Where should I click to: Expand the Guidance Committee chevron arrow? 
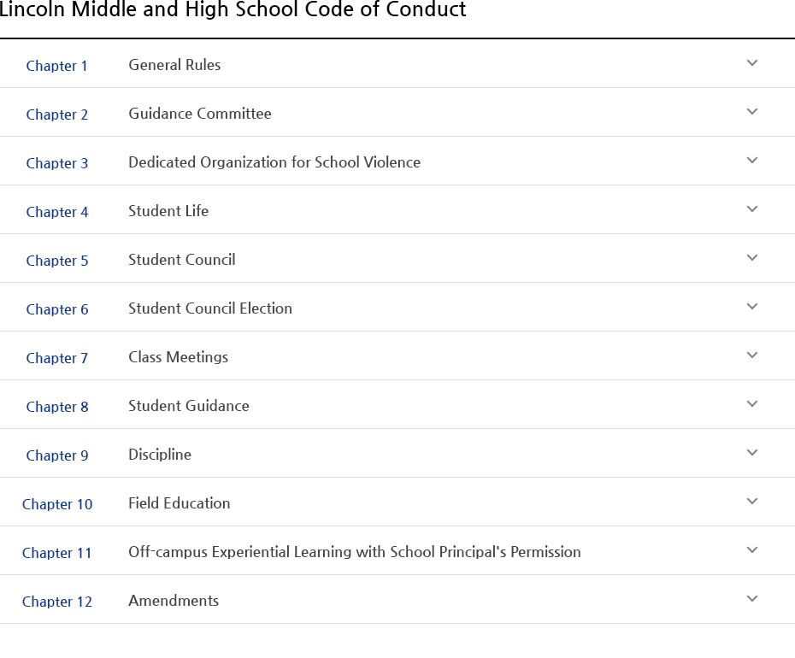click(x=752, y=112)
